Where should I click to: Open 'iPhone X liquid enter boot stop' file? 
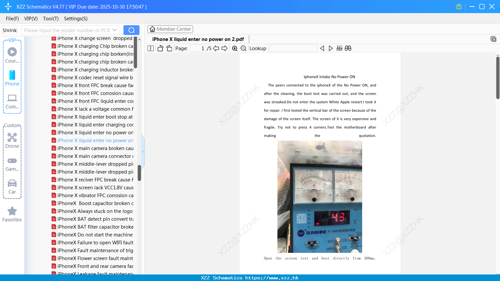92,117
